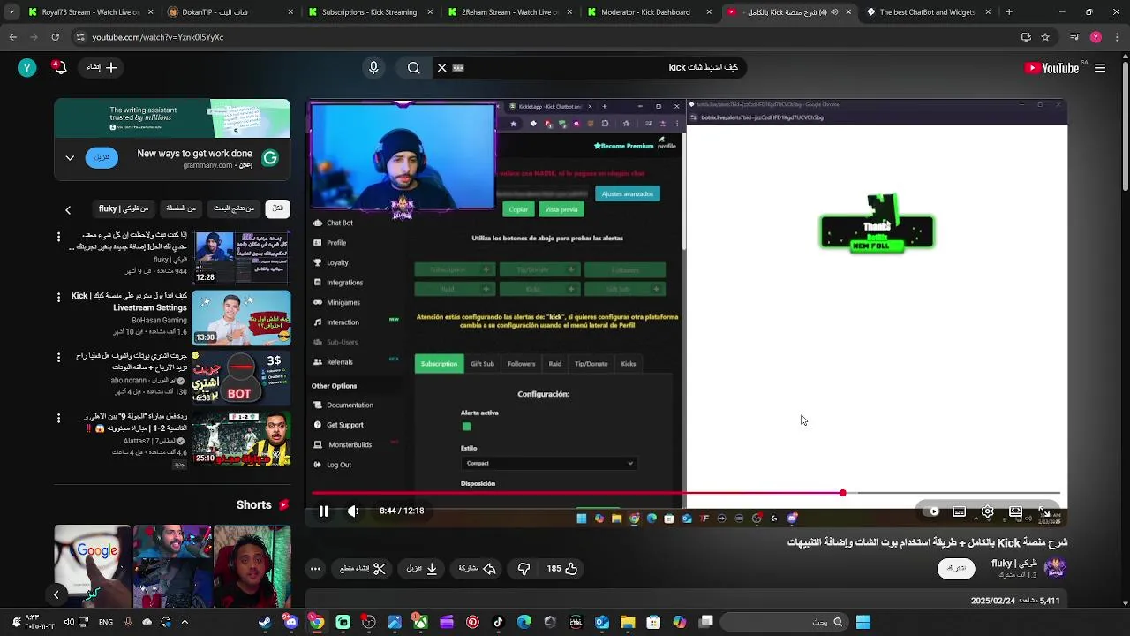1130x636 pixels.
Task: Open Pinterest from the taskbar
Action: 472,622
